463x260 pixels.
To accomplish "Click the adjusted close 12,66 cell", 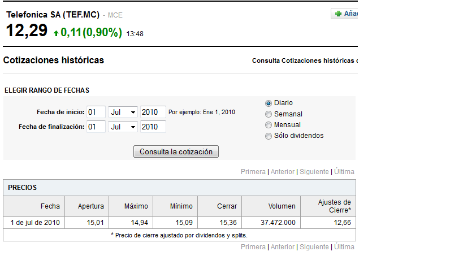I will coord(328,223).
